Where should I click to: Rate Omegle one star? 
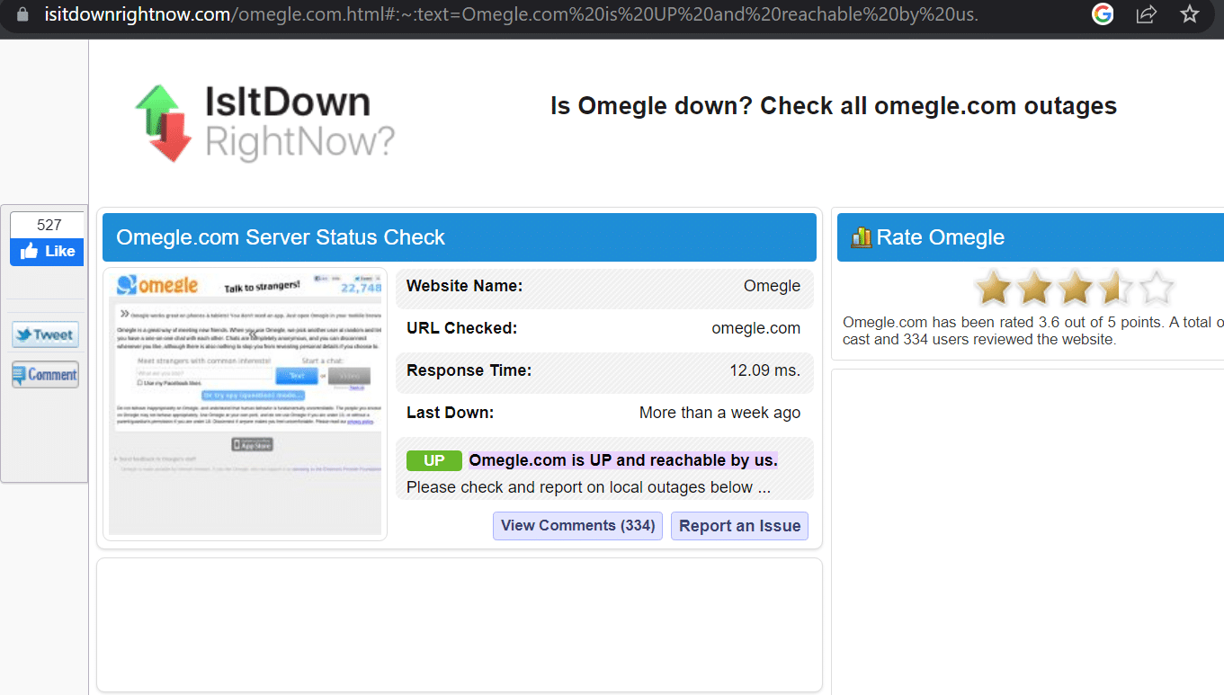[x=994, y=289]
